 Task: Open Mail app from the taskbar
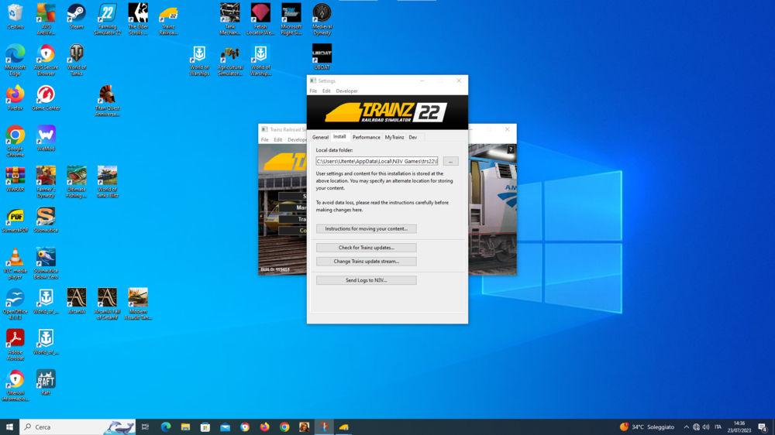225,426
